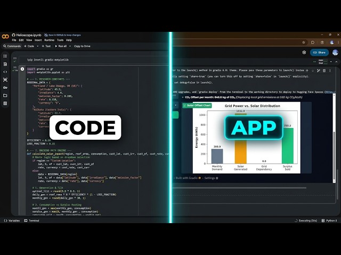Image resolution: width=341 pixels, height=255 pixels.
Task: Open the Help menu
Action: [69, 40]
